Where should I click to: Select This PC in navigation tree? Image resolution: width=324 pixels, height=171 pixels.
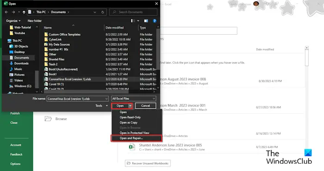[15, 41]
